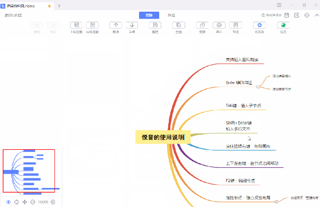Click the document name label below the tab
This screenshot has width=320, height=207.
[13, 15]
